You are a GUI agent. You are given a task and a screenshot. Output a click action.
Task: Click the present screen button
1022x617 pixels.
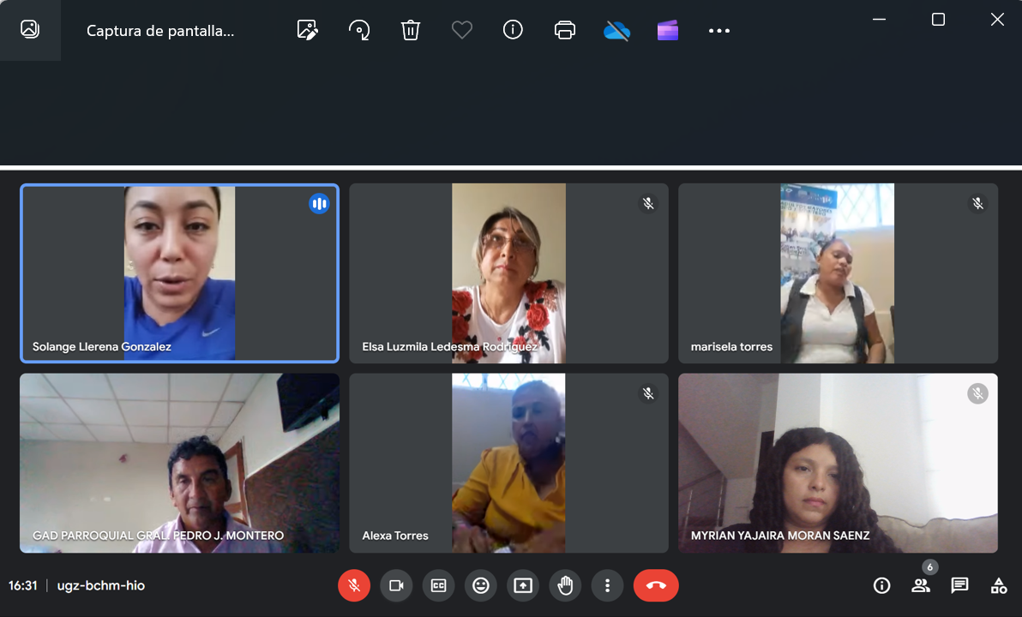click(523, 585)
